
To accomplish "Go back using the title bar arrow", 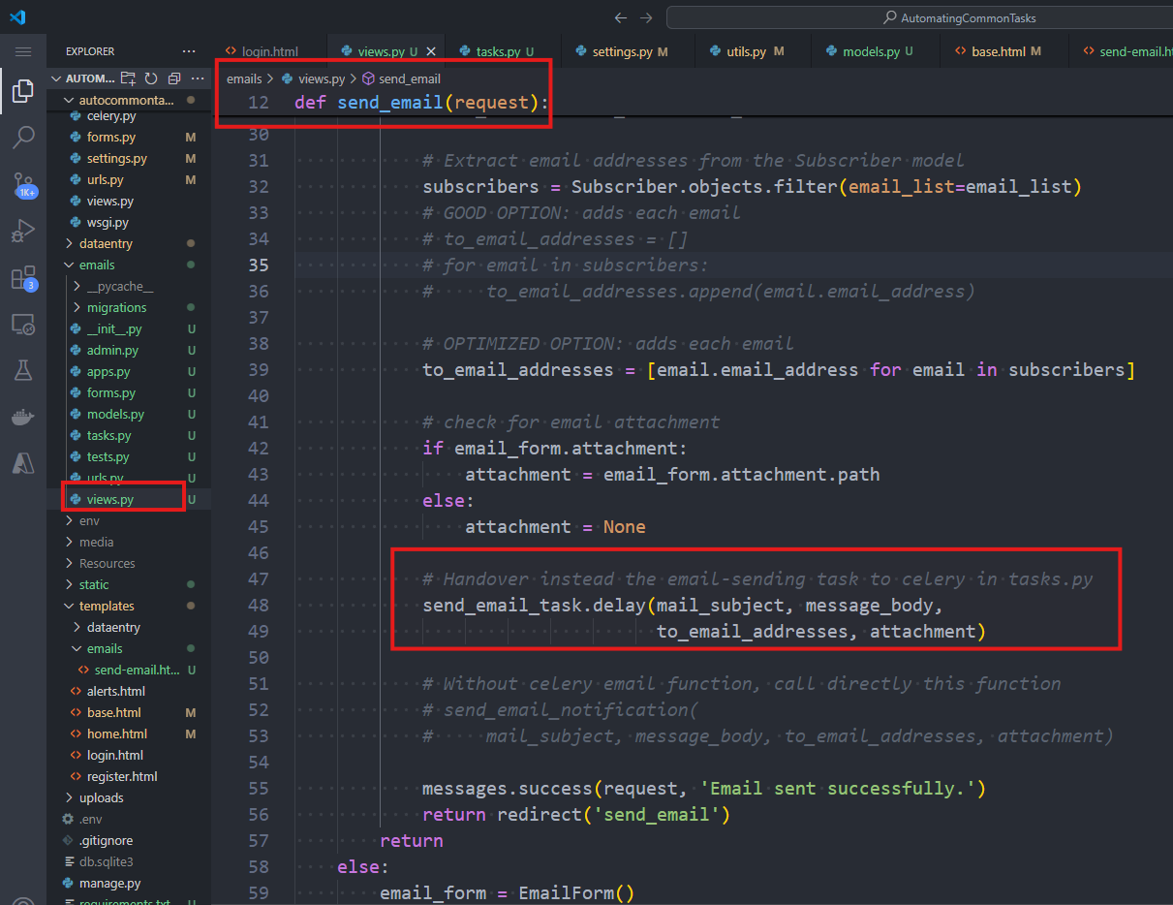I will click(621, 18).
